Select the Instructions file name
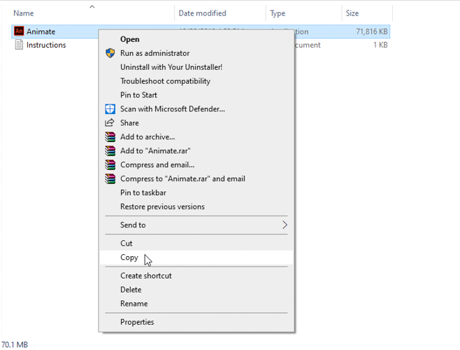The image size is (460, 350). (x=46, y=45)
